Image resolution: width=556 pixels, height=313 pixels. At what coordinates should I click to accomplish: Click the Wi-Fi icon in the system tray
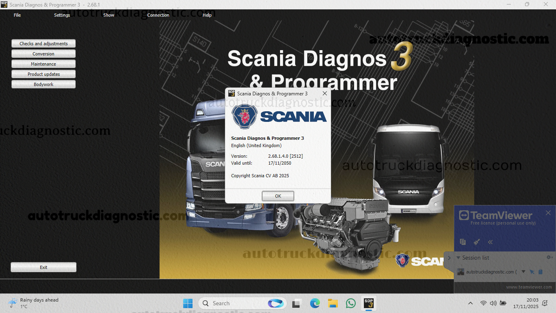[483, 303]
